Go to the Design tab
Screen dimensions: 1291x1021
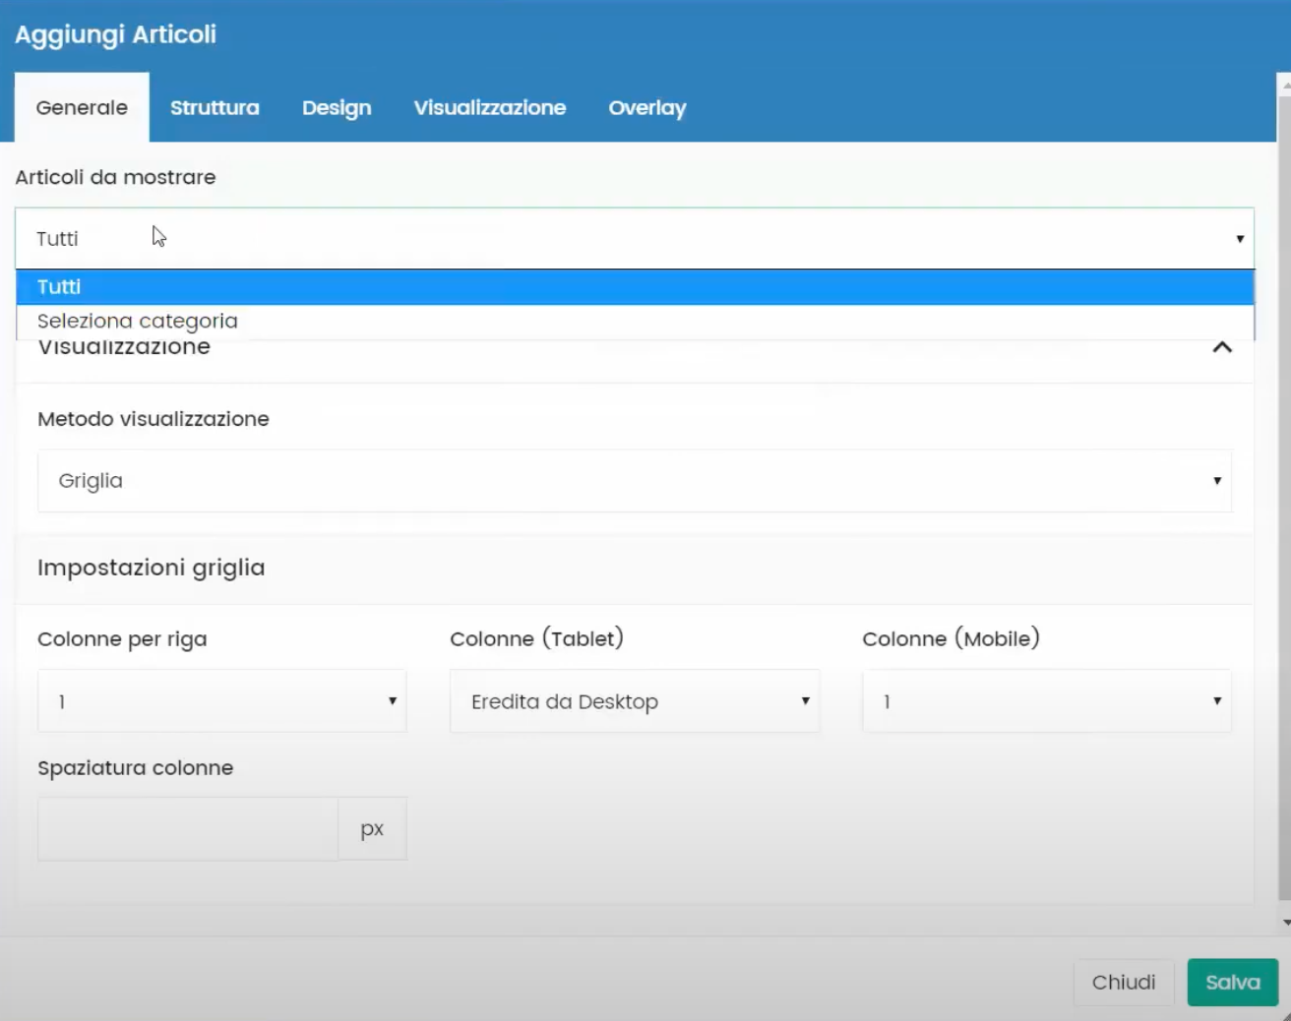[x=337, y=108]
